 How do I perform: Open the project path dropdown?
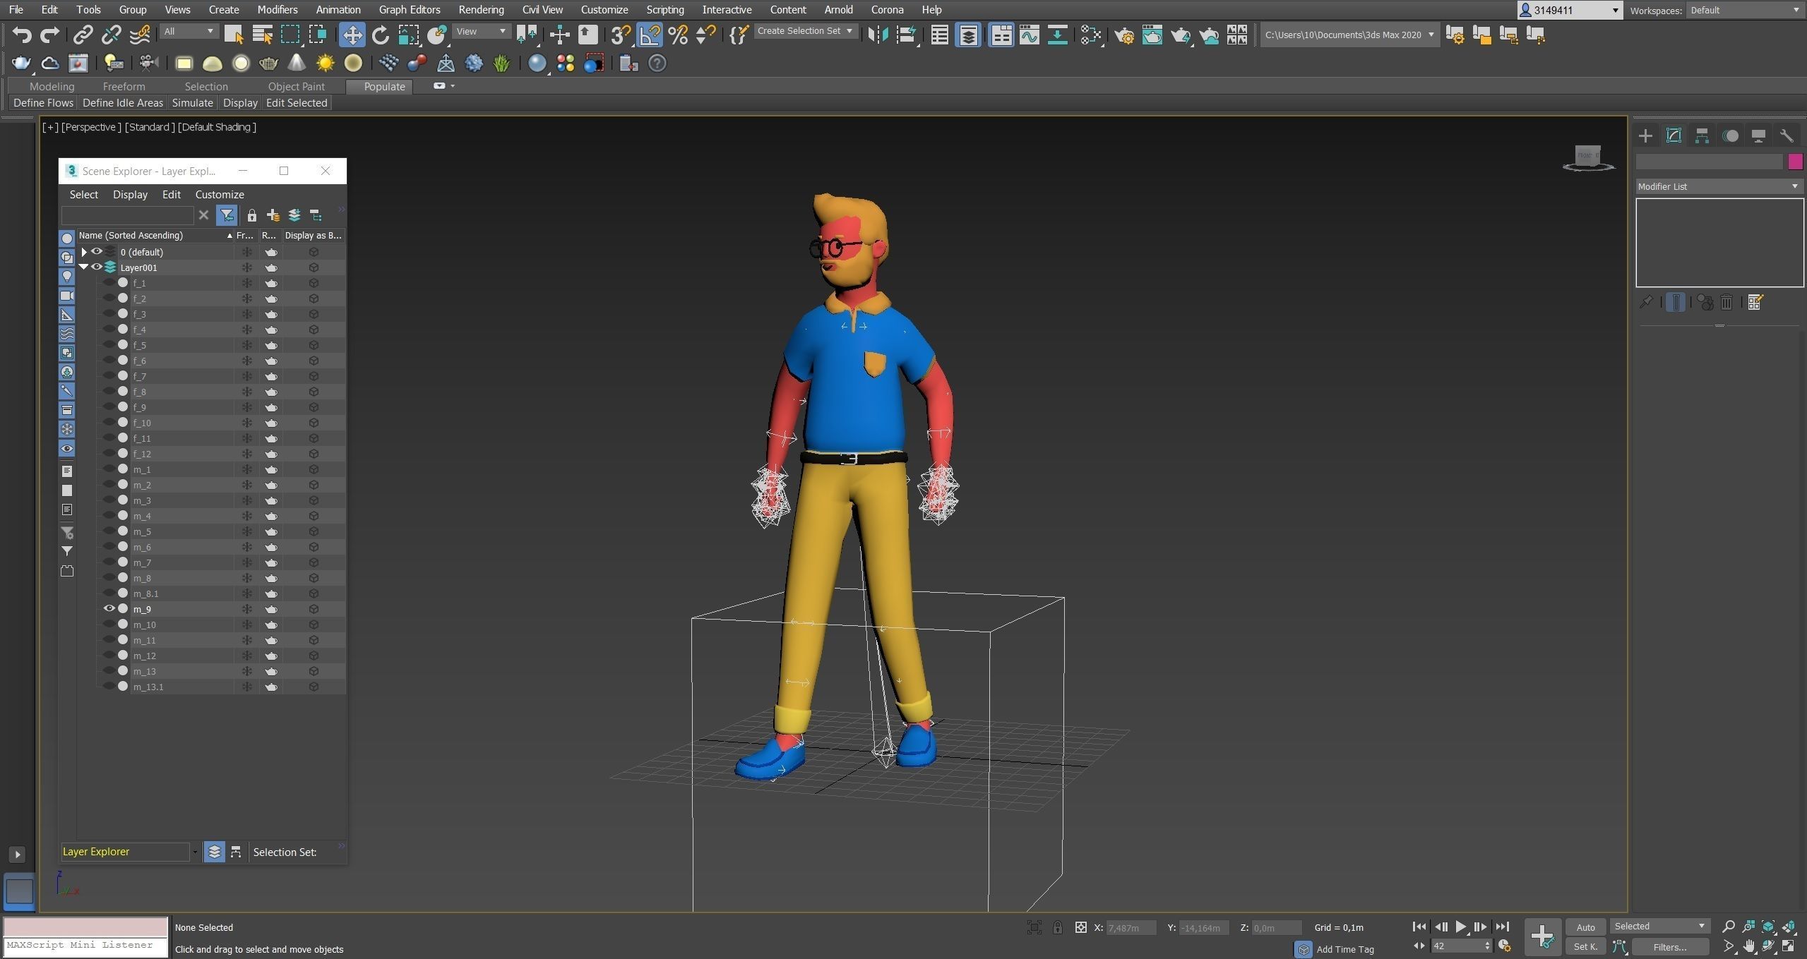pos(1349,35)
